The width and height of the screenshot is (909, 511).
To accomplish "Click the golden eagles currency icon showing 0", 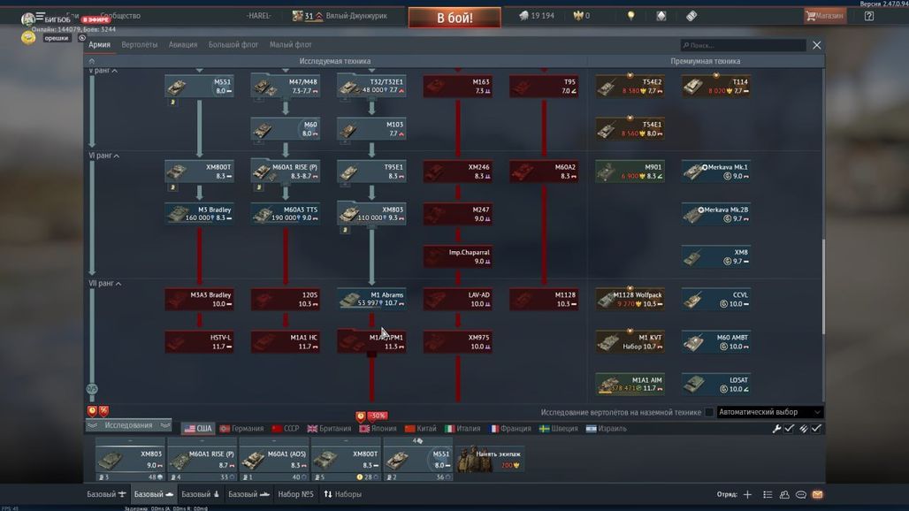I will 578,16.
